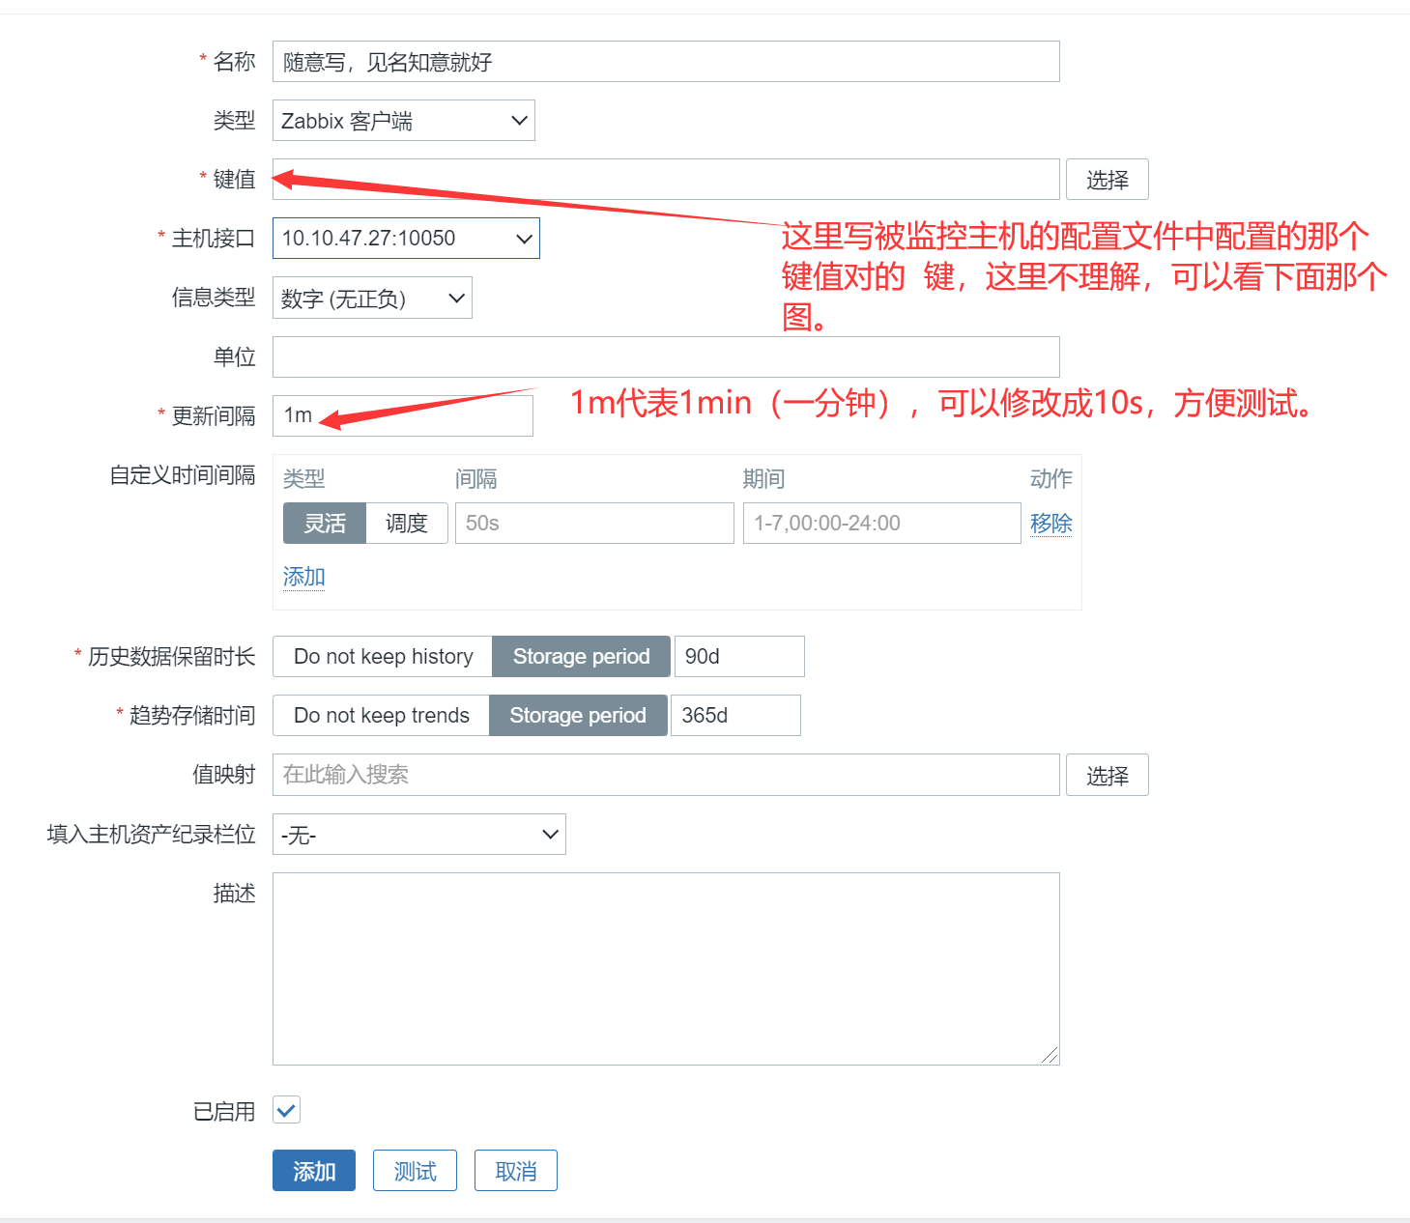Click the blue 添加 submit button
Screen dimensions: 1410x1223
313,1170
